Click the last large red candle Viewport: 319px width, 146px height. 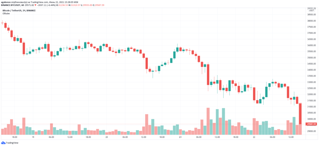click(x=300, y=113)
